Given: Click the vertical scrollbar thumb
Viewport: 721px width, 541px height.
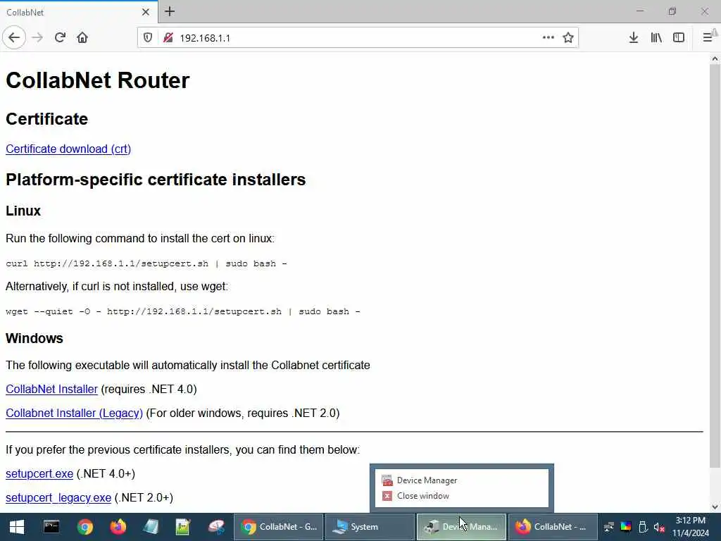Looking at the screenshot, I should coord(715,266).
